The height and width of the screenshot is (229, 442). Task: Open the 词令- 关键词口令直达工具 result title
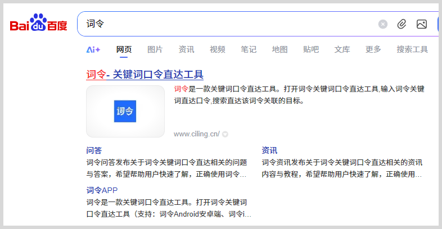point(145,75)
